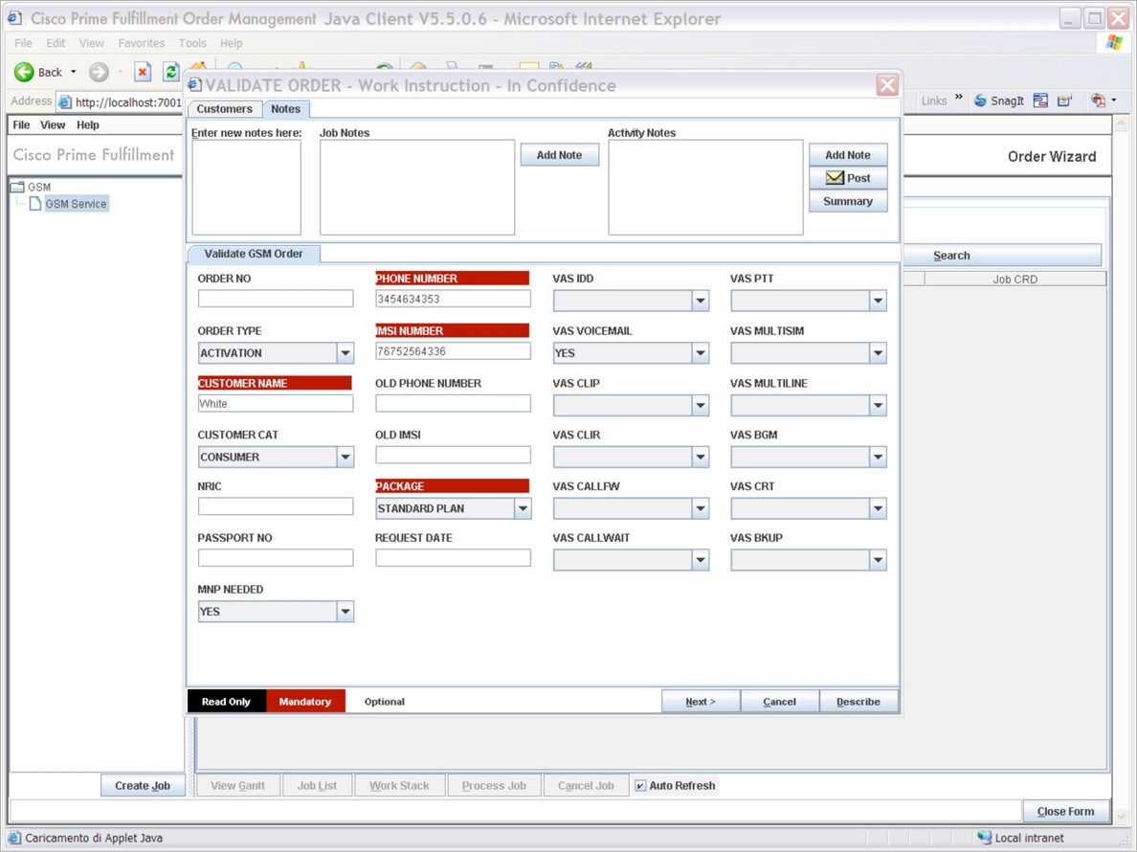Toggle the Auto Refresh checkbox
Viewport: 1137px width, 852px height.
point(640,786)
